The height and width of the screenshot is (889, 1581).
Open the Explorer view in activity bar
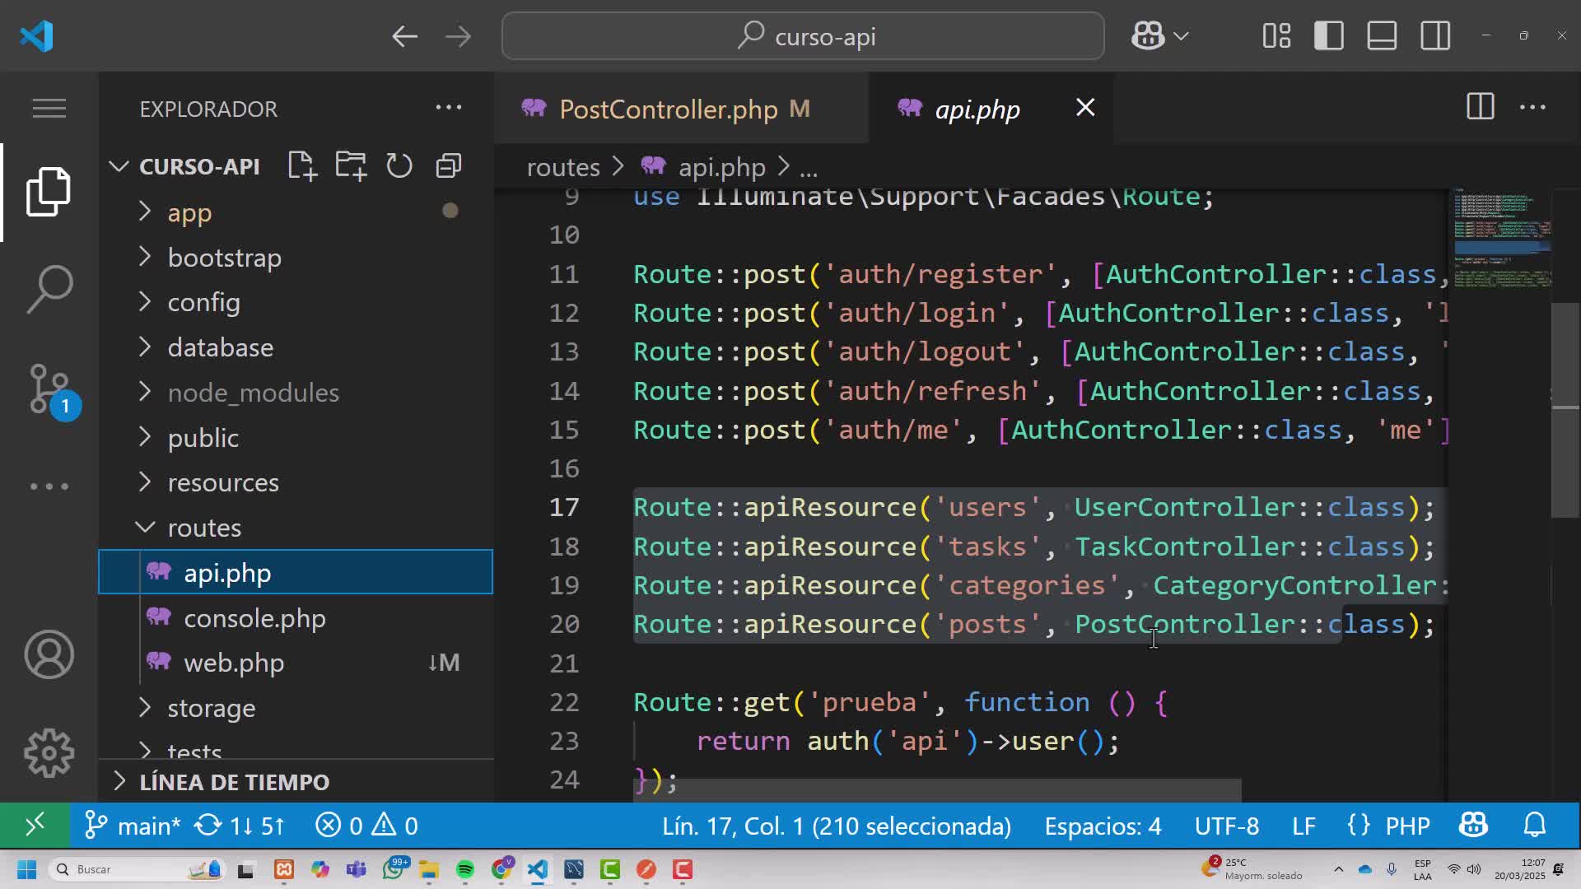[x=49, y=192]
